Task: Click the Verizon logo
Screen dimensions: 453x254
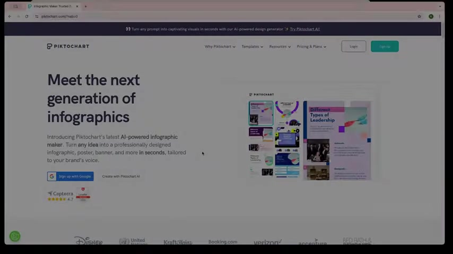Action: 267,242
